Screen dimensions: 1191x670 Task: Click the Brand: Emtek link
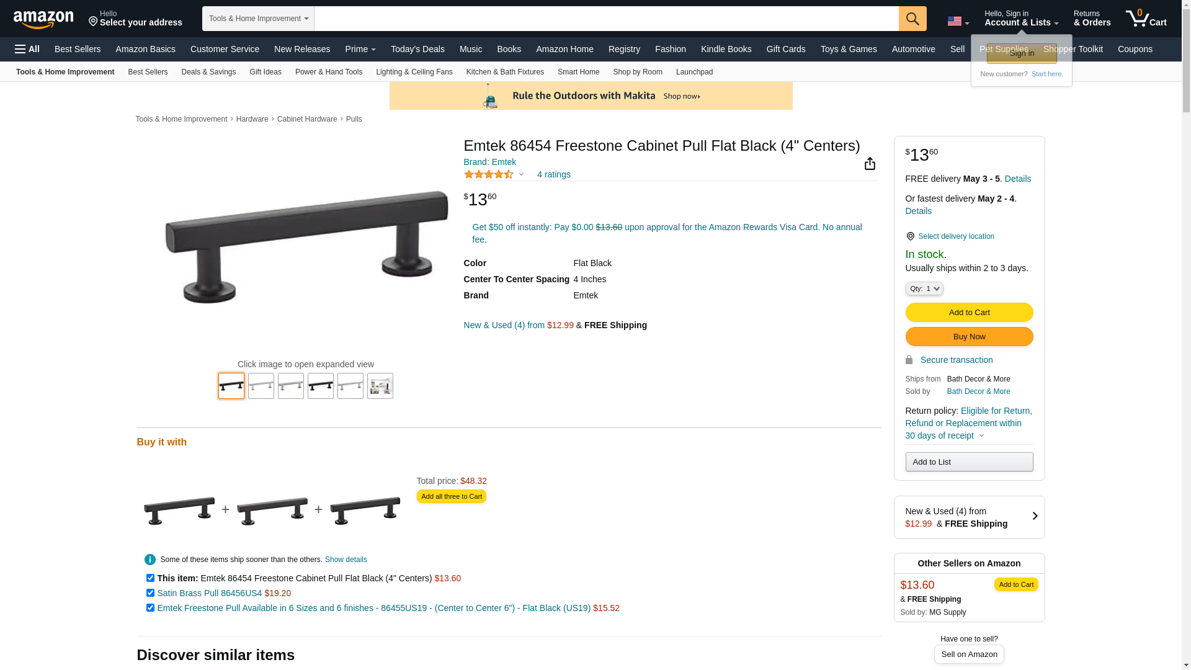(x=490, y=162)
